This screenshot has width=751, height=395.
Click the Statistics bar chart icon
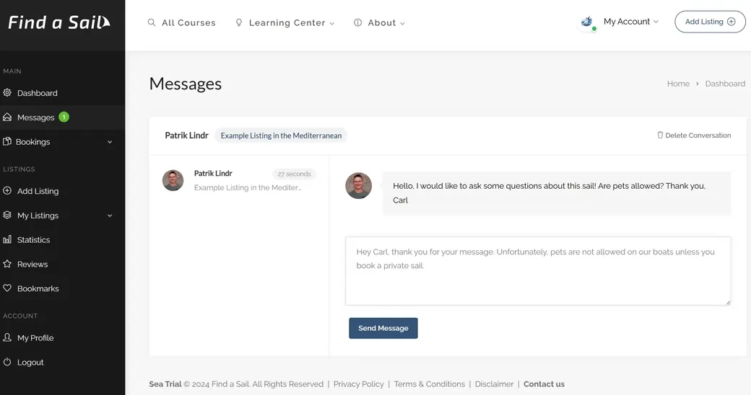click(x=7, y=240)
